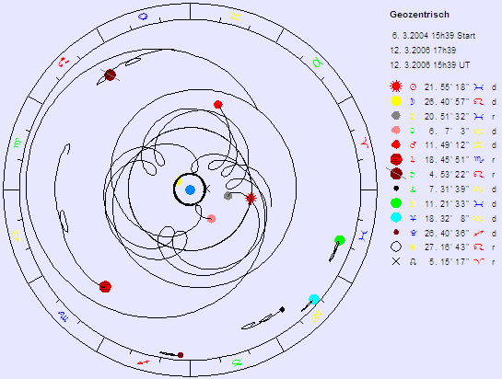Select the lunar node X row in the legend
Image resolution: width=502 pixels, height=379 pixels.
point(443,261)
